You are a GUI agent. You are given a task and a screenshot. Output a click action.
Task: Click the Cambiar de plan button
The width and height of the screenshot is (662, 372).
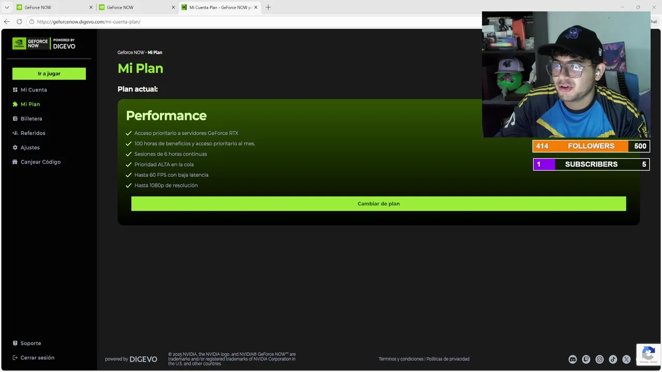click(379, 204)
